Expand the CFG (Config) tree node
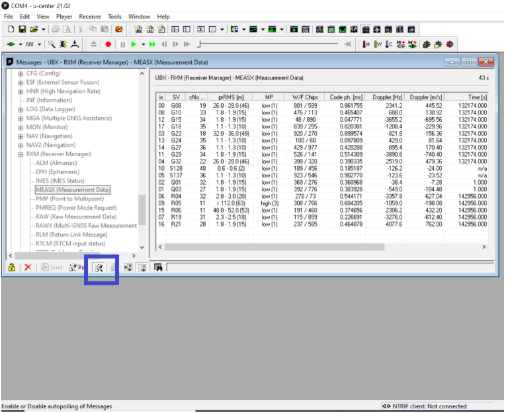The width and height of the screenshot is (506, 413). (21, 73)
